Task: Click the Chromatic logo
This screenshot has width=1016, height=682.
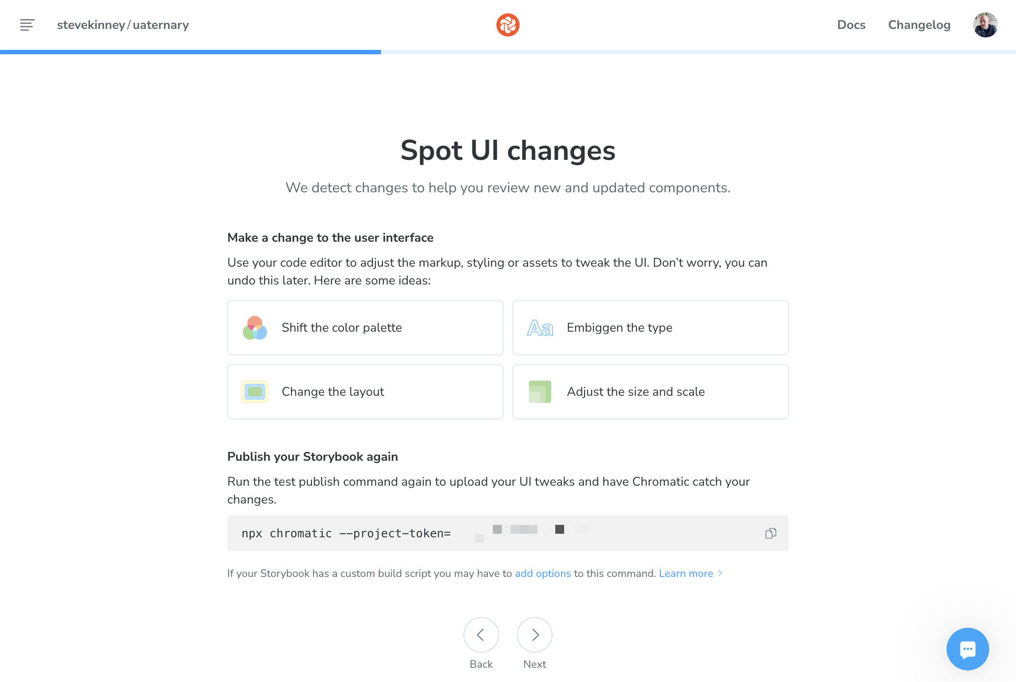Action: click(x=508, y=25)
